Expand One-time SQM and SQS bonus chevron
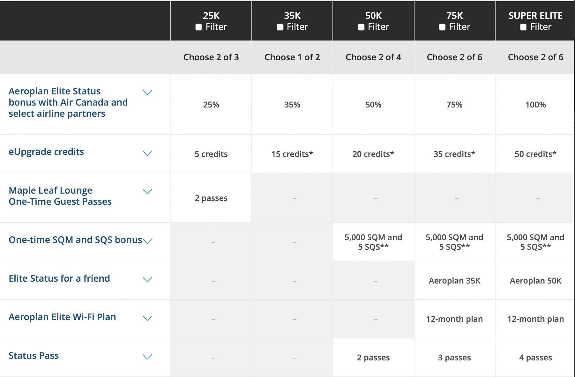575x377 pixels. pyautogui.click(x=147, y=241)
